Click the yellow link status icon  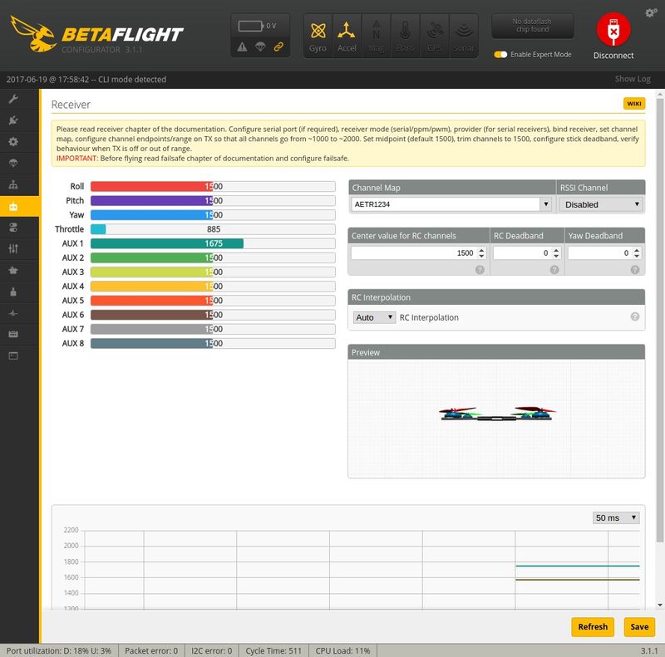coord(278,47)
